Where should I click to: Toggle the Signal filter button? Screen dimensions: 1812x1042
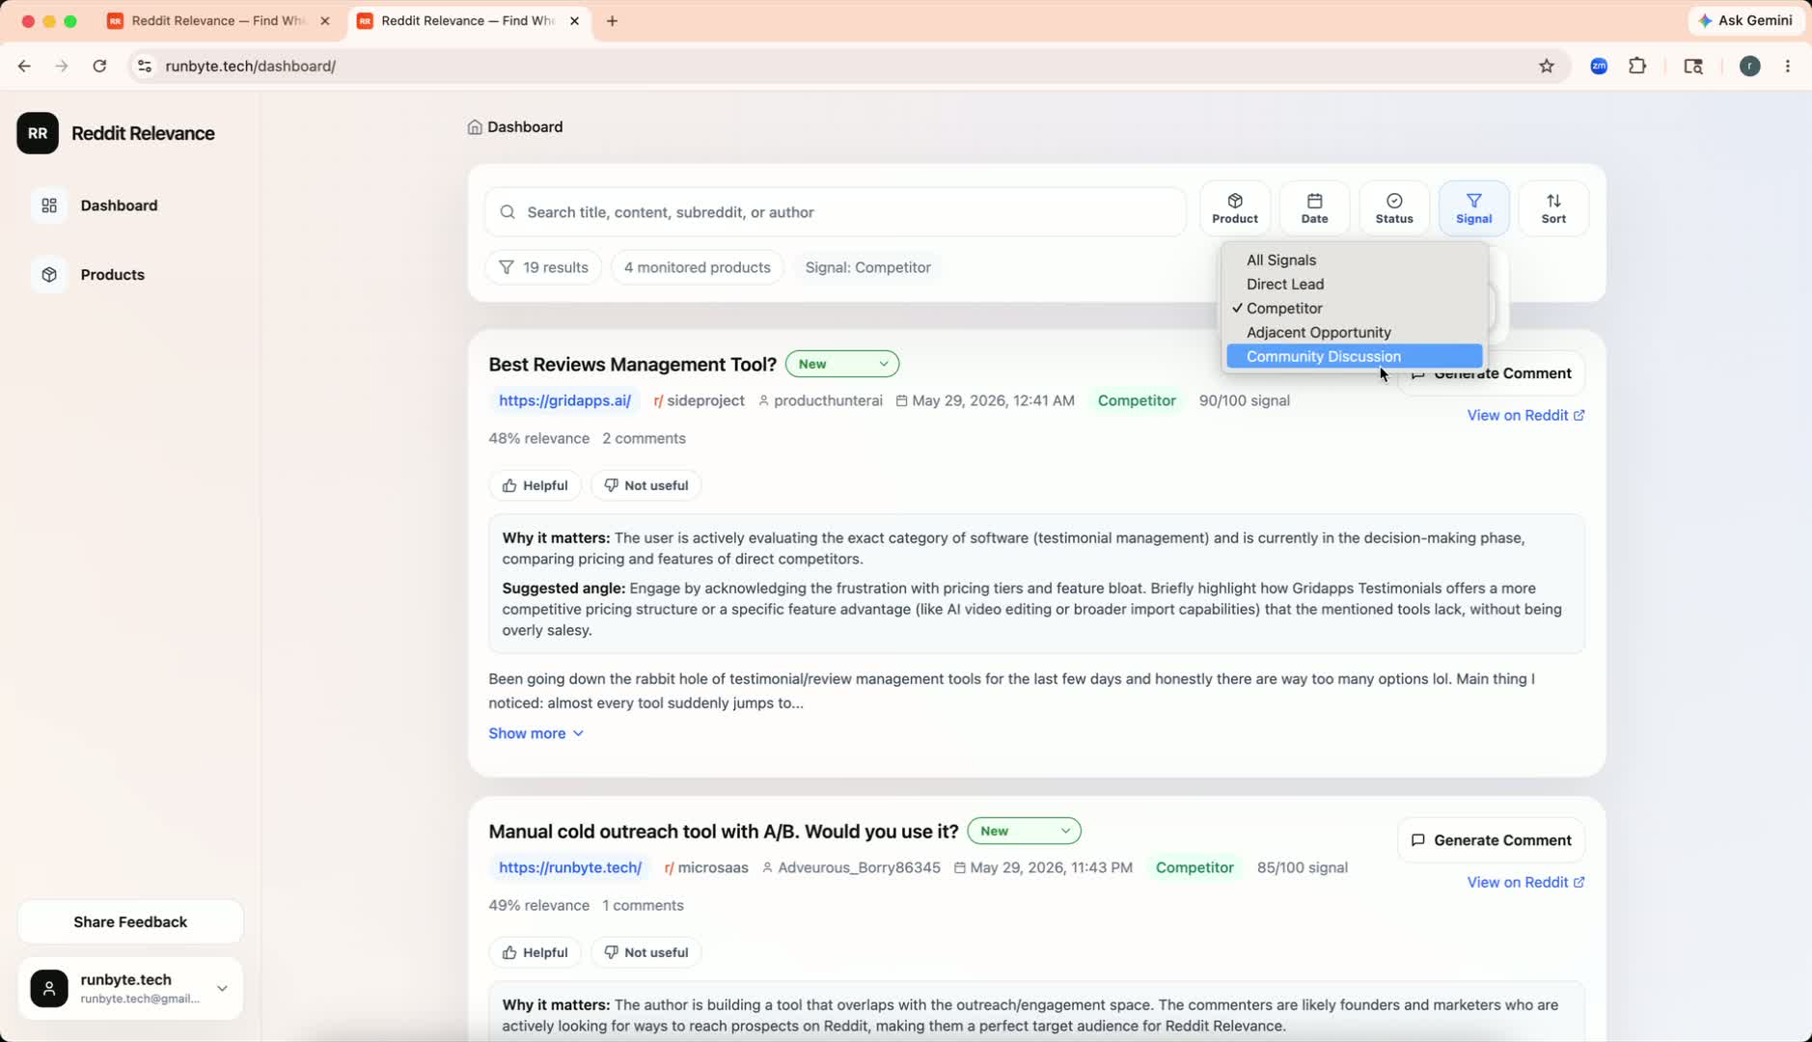1473,207
